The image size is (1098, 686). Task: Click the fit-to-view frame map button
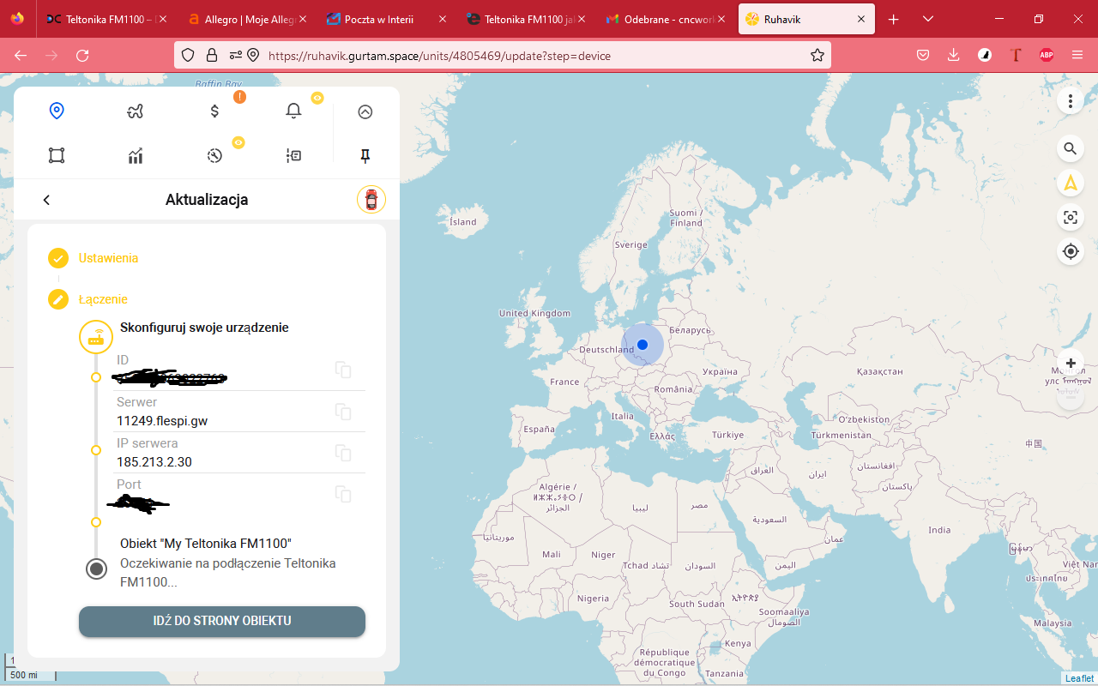tap(1071, 217)
